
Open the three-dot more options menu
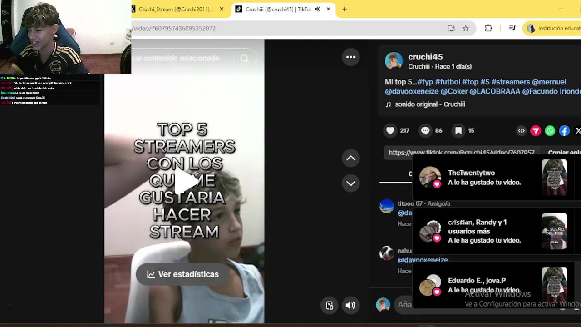351,57
